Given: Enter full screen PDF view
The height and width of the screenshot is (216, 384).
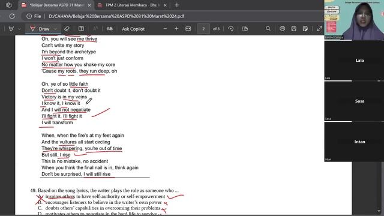Looking at the screenshot, I should [x=319, y=29].
